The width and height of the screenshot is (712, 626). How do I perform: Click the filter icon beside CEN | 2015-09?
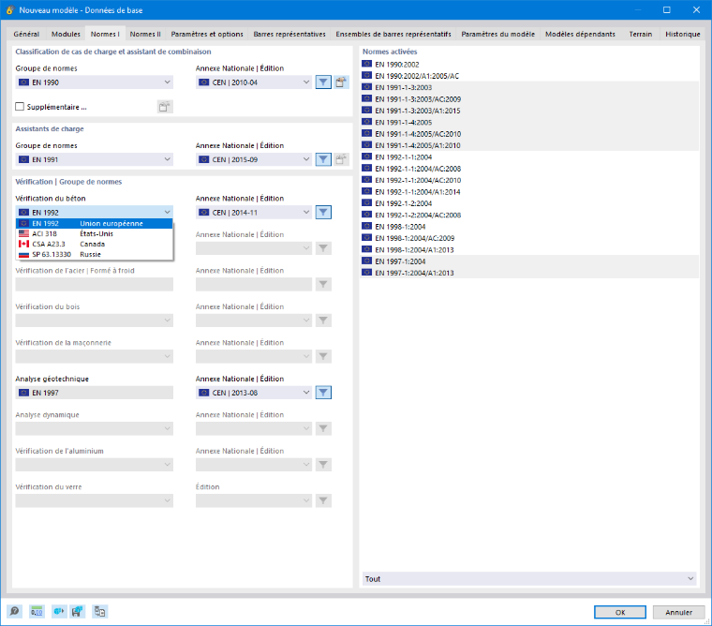323,159
